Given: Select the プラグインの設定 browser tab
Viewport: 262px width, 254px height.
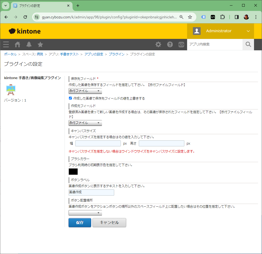Looking at the screenshot, I should click(x=42, y=6).
